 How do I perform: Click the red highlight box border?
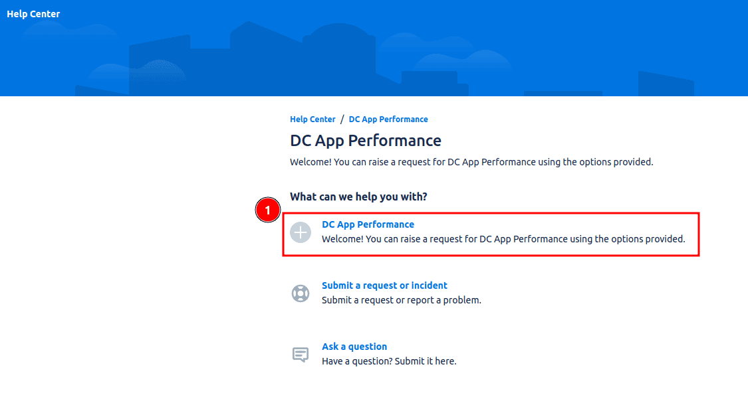492,214
